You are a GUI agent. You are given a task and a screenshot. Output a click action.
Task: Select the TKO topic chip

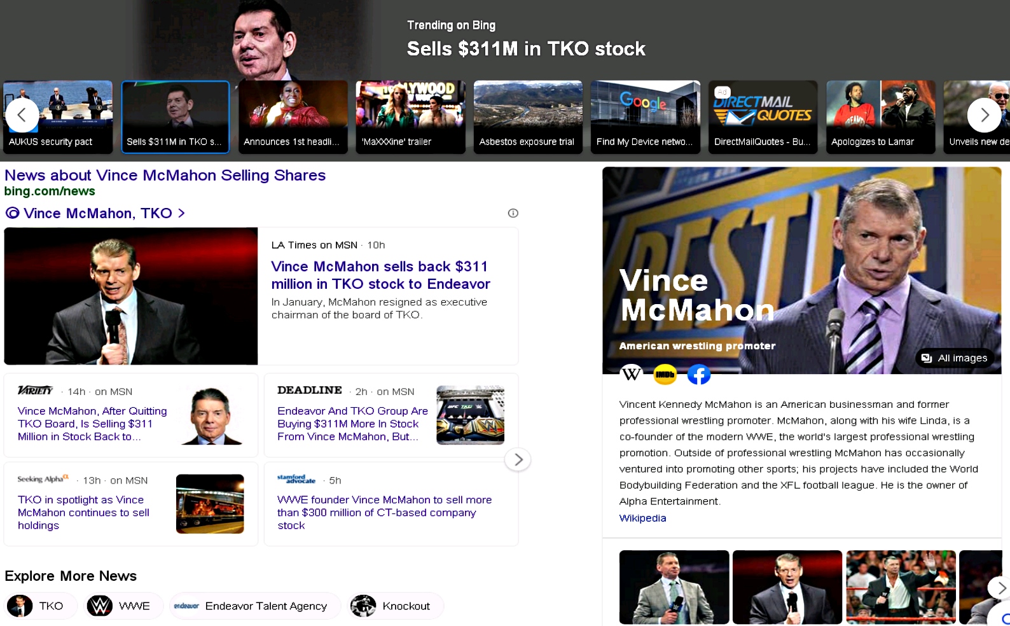click(41, 606)
